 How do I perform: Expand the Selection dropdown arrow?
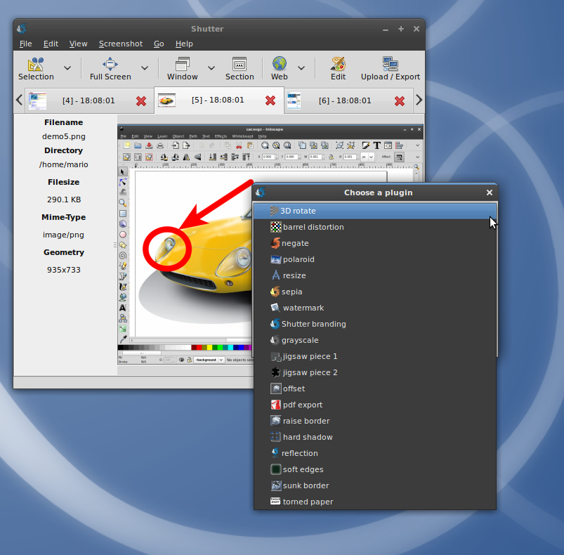pos(67,68)
